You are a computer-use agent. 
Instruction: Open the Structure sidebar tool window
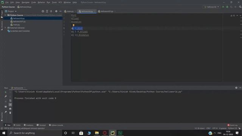click(2, 26)
